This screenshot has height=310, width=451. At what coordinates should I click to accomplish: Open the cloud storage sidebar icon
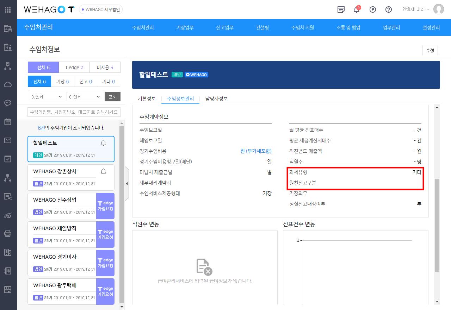tap(8, 84)
